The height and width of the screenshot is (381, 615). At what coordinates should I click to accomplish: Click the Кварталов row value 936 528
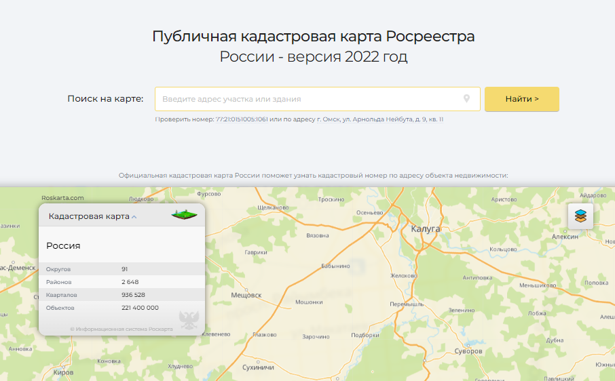tap(133, 295)
